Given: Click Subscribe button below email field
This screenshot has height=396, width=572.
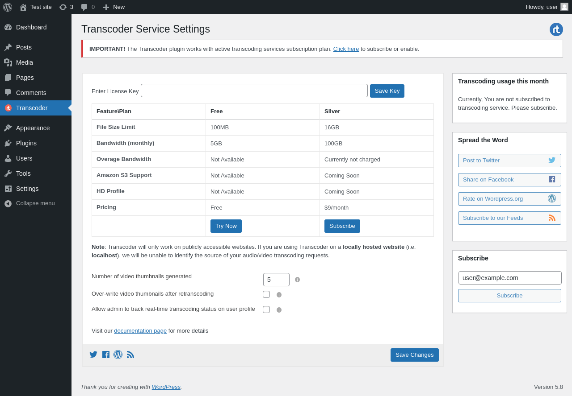Looking at the screenshot, I should (x=509, y=296).
